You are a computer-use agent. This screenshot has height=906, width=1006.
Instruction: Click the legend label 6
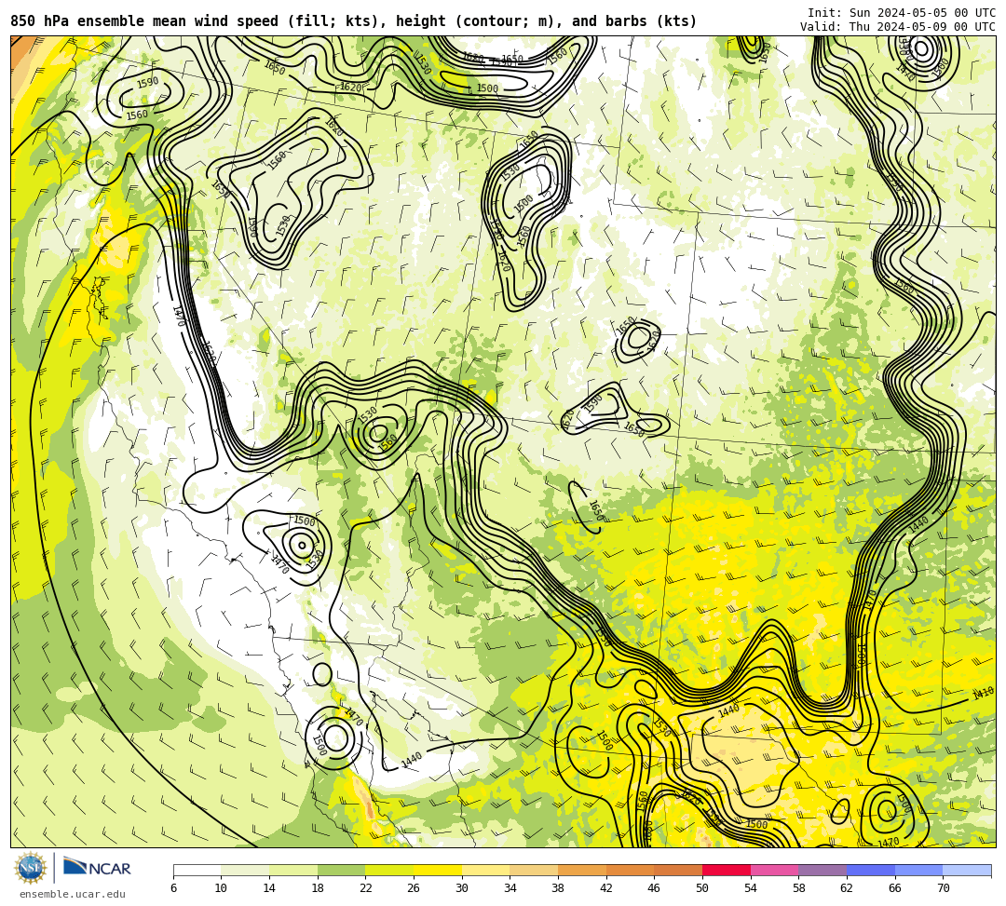(x=173, y=888)
